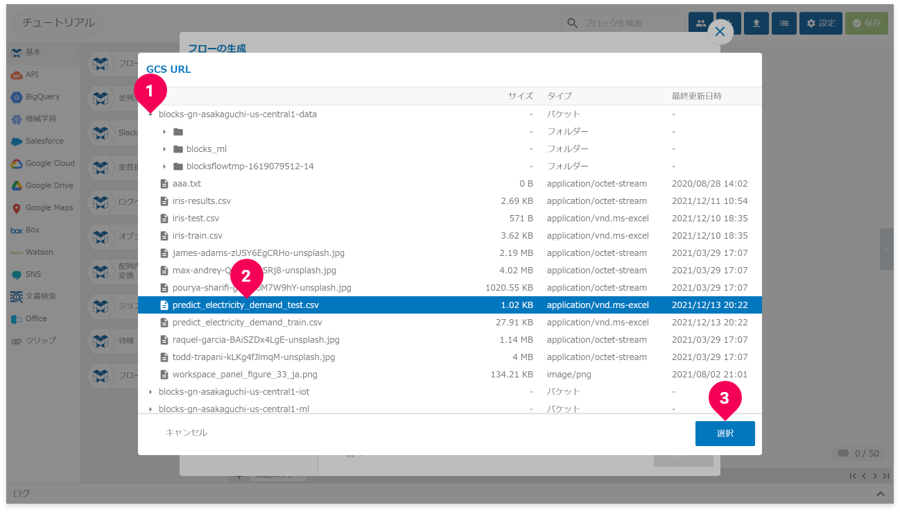The height and width of the screenshot is (512, 900).
Task: Click the file icon beside workspace_panel_figure_33_ja.png
Action: coord(164,375)
